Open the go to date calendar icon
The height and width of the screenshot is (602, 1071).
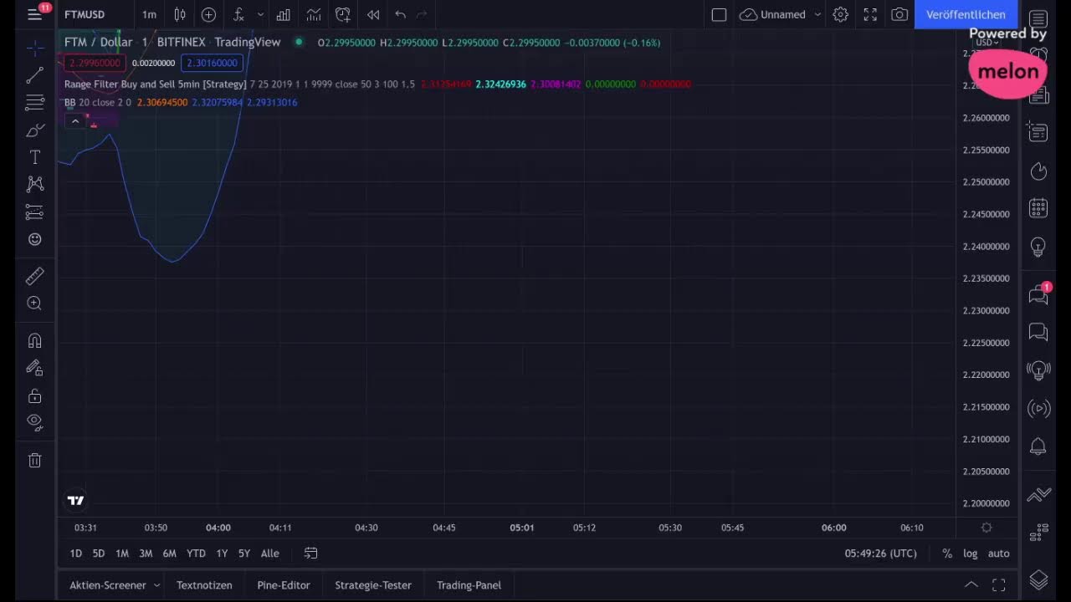[310, 554]
